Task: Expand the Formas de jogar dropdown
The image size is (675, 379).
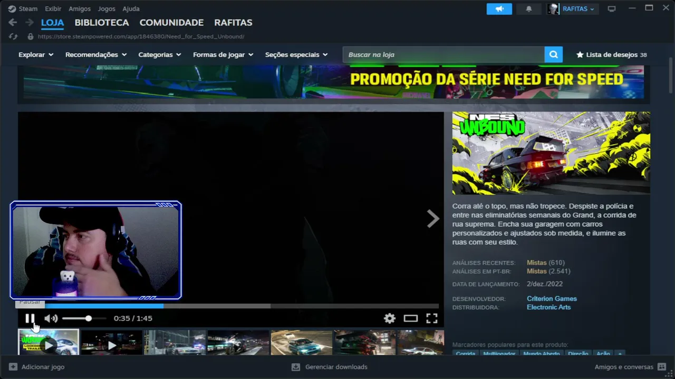Action: pyautogui.click(x=223, y=55)
